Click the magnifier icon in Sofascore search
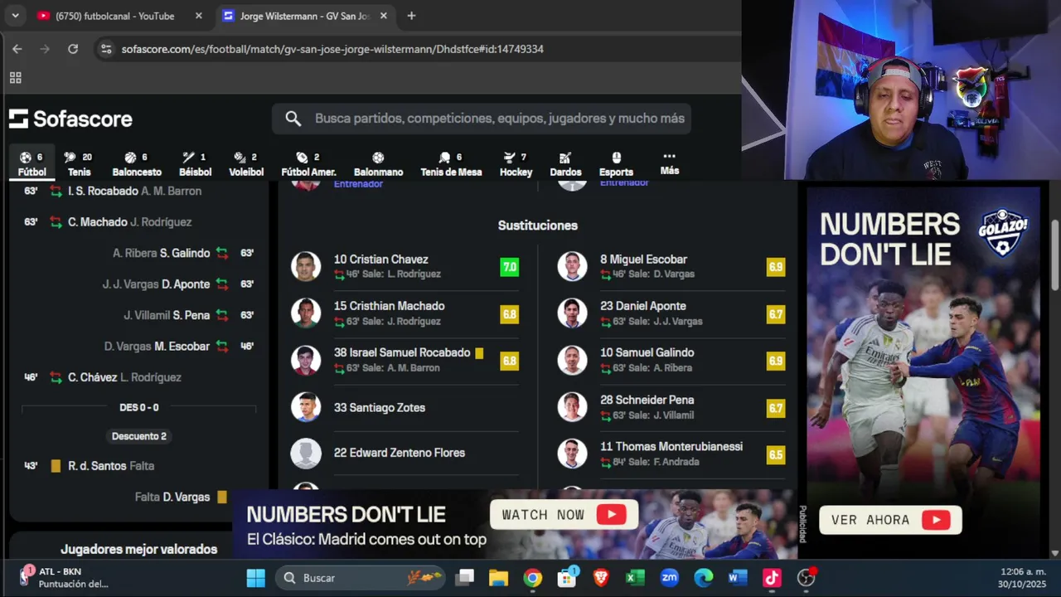This screenshot has height=597, width=1061. click(x=293, y=119)
